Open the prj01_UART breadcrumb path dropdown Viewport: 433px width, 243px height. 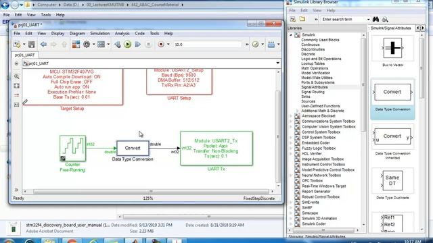pyautogui.click(x=277, y=63)
